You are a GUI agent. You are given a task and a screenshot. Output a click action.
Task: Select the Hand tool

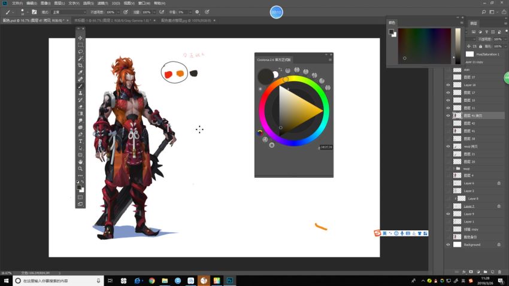click(80, 162)
